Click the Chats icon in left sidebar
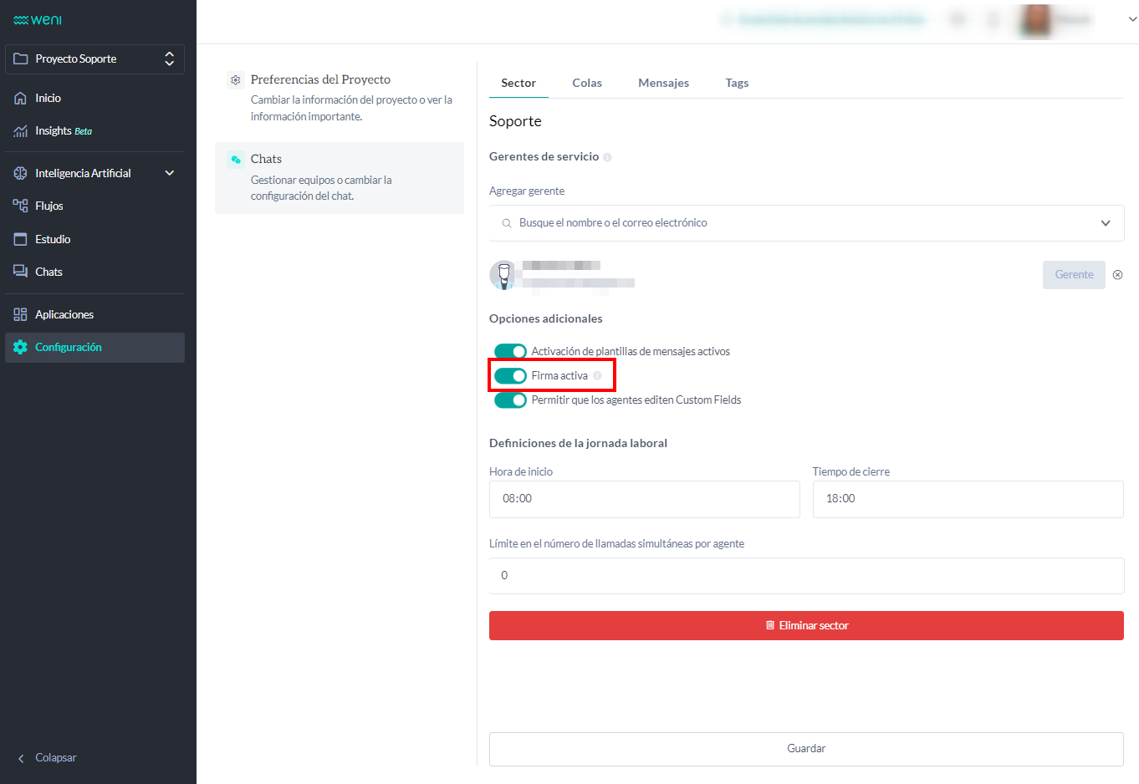 coord(21,272)
